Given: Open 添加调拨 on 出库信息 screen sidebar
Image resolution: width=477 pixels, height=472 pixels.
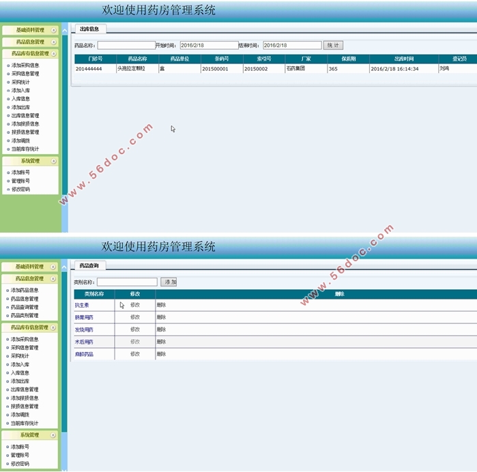Looking at the screenshot, I should tap(20, 141).
